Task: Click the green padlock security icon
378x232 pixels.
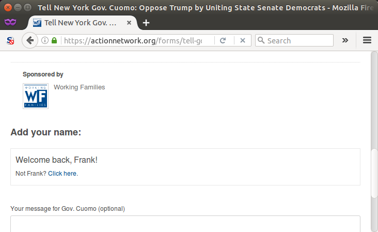Action: pos(54,40)
